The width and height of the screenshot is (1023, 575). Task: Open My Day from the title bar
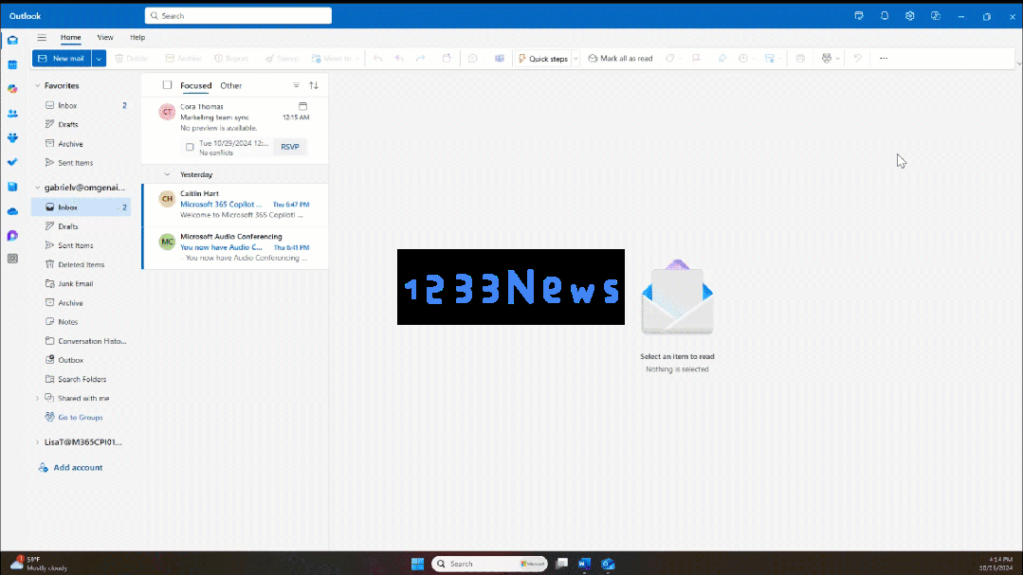pyautogui.click(x=859, y=16)
